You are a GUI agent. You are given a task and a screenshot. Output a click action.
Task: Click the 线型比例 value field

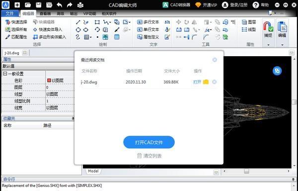tap(60, 101)
